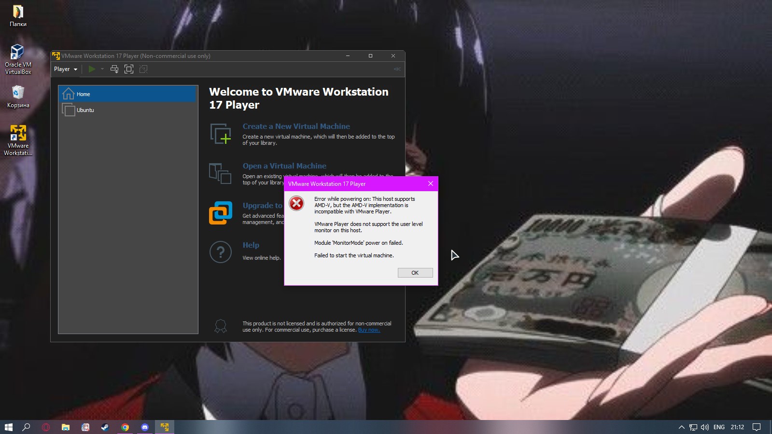This screenshot has width=772, height=434.
Task: Click the license ribbon badge icon
Action: coord(221,326)
